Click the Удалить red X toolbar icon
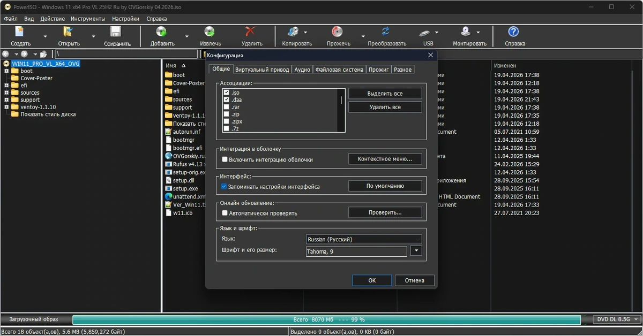This screenshot has width=643, height=336. click(x=251, y=32)
